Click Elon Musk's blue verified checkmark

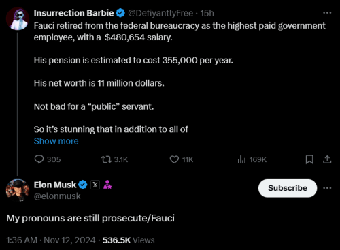[83, 185]
